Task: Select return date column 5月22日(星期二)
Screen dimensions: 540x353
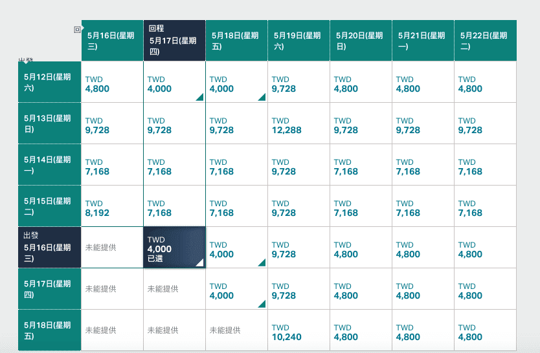Action: click(485, 41)
